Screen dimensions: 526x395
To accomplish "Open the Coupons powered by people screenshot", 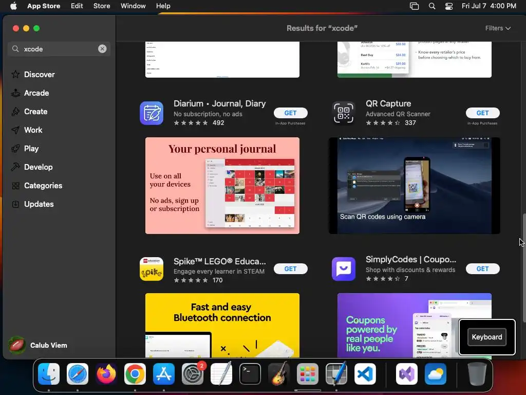I will [415, 325].
